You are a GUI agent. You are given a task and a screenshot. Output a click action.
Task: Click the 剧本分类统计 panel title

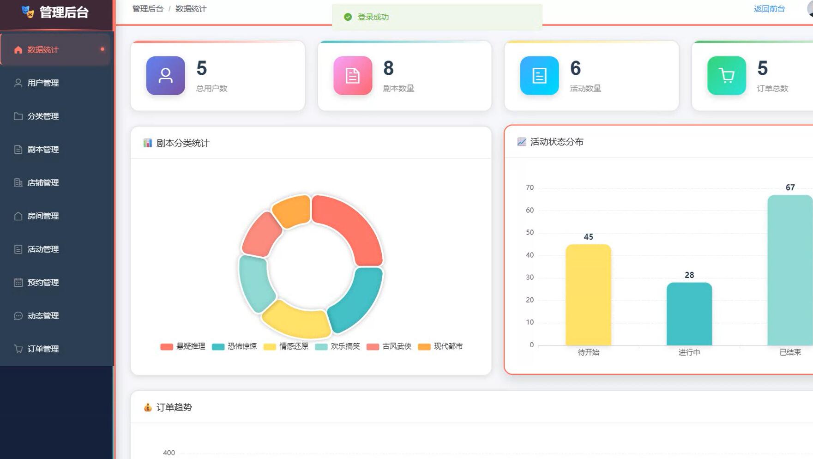pos(183,143)
